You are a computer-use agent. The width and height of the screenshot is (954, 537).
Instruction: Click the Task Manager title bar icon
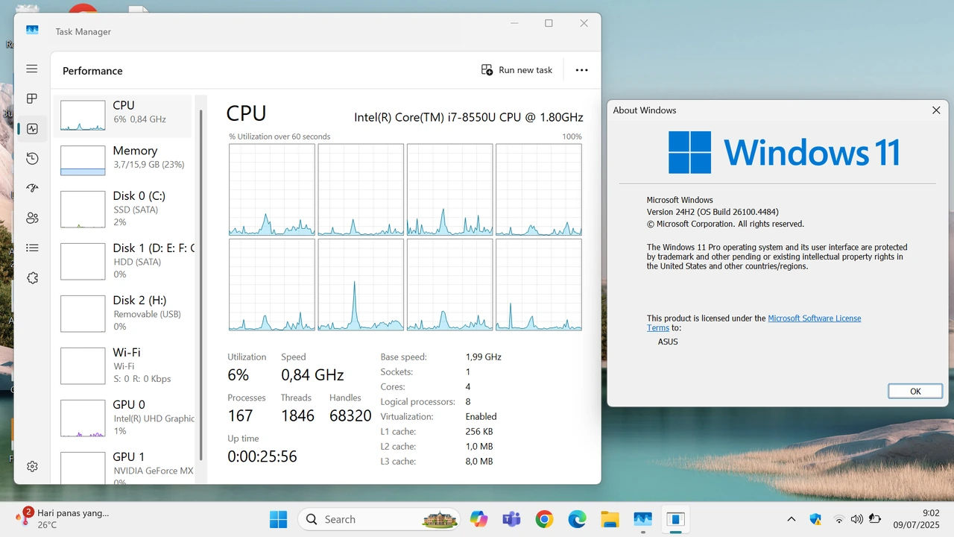(32, 31)
